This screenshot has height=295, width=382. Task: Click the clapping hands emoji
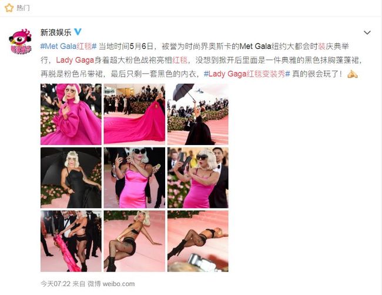point(352,74)
